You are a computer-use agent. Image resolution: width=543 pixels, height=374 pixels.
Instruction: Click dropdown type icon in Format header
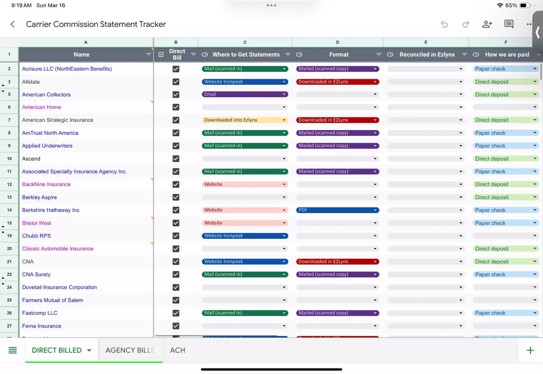point(299,55)
